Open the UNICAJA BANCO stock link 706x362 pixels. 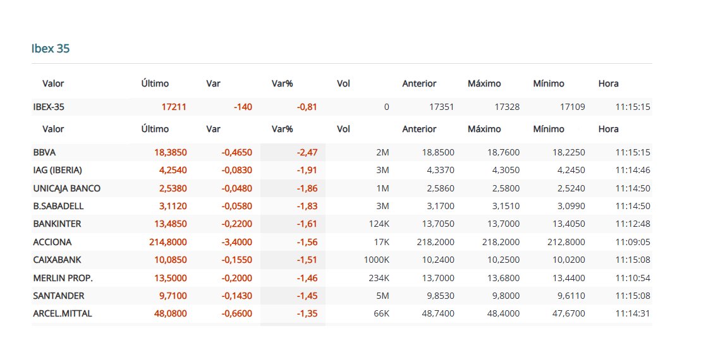(x=66, y=188)
